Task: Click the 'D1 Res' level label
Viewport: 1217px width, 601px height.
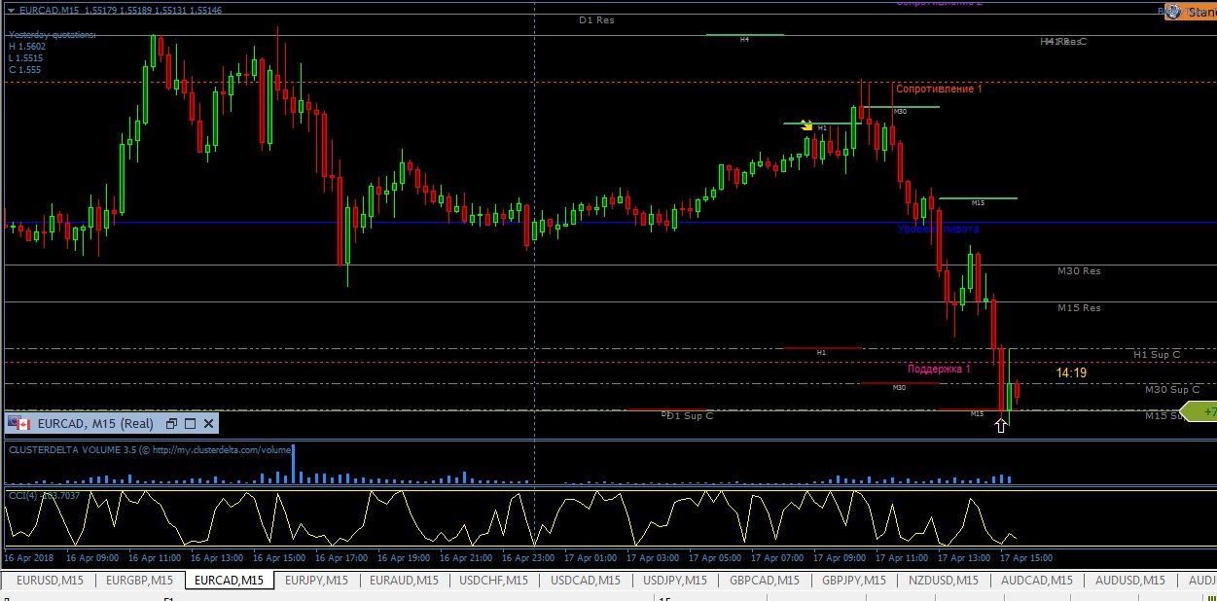Action: click(596, 19)
